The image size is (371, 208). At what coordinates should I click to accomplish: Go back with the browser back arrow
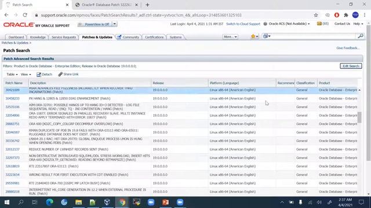[6, 15]
